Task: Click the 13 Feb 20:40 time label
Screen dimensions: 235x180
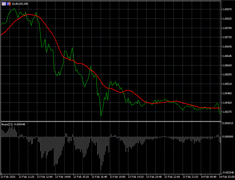Action: [x=154, y=177]
